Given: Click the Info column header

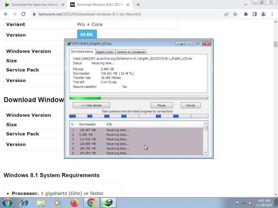Looking at the screenshot, I should pyautogui.click(x=153, y=124).
